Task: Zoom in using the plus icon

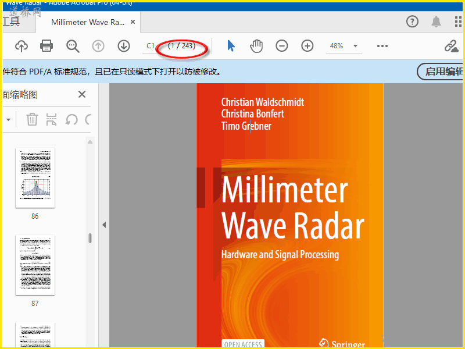Action: coord(307,46)
